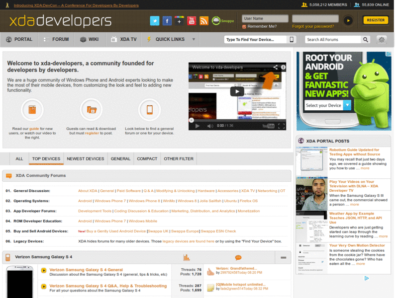Click the small play button in video controls
The width and height of the screenshot is (398, 298).
(x=197, y=126)
